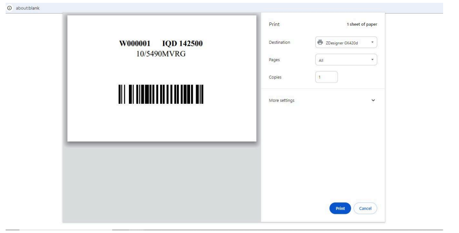Open the Destination printer dropdown
459x233 pixels.
coord(346,42)
